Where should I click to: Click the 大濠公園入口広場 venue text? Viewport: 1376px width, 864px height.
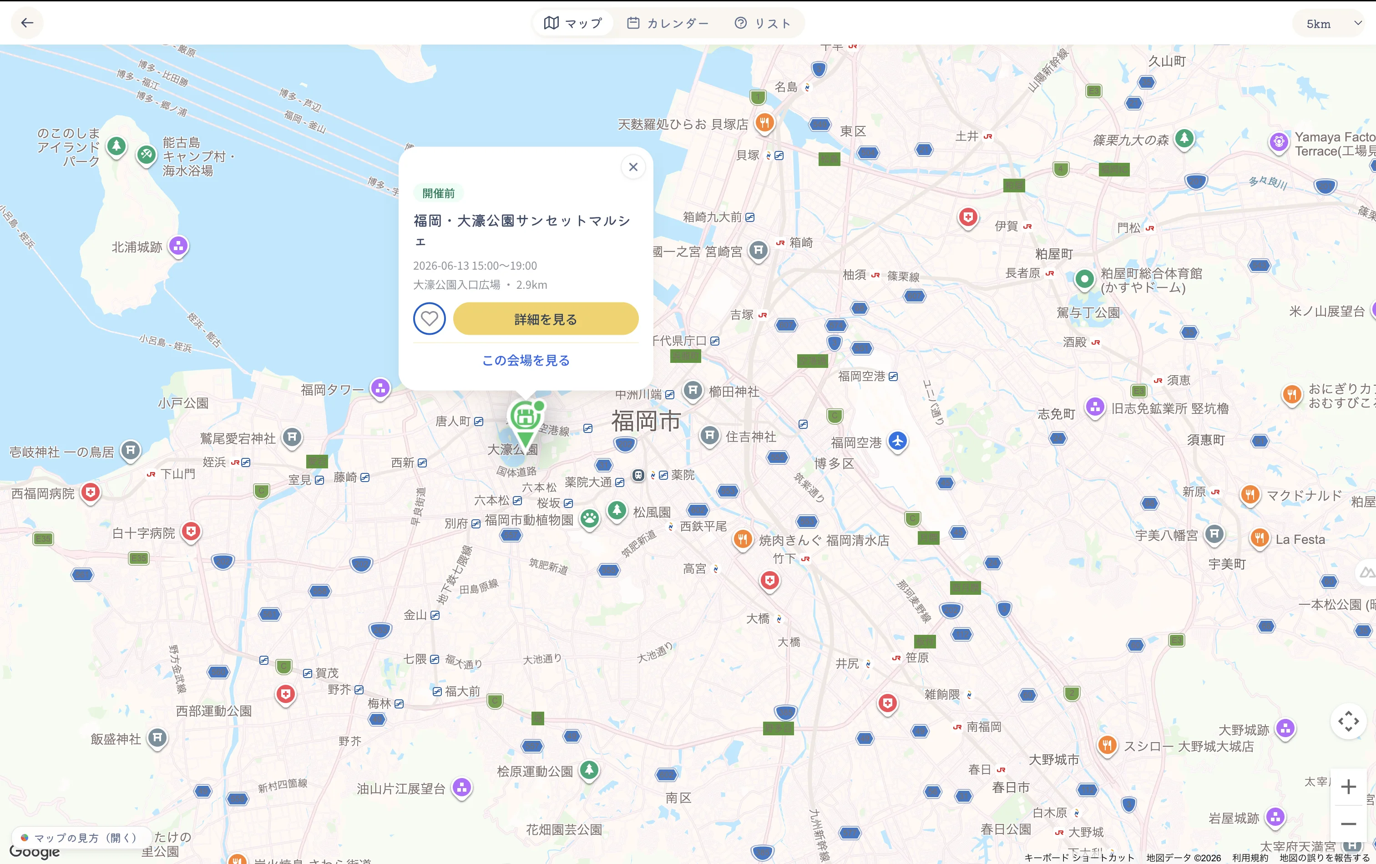pyautogui.click(x=456, y=284)
